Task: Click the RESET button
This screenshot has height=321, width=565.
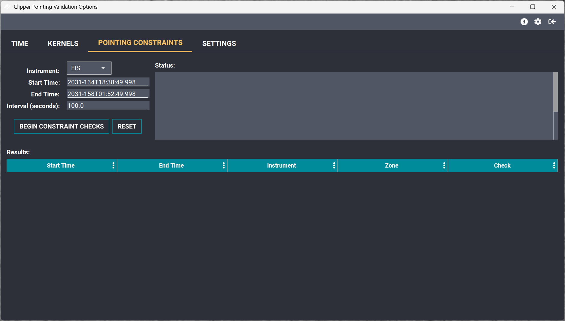Action: [127, 126]
